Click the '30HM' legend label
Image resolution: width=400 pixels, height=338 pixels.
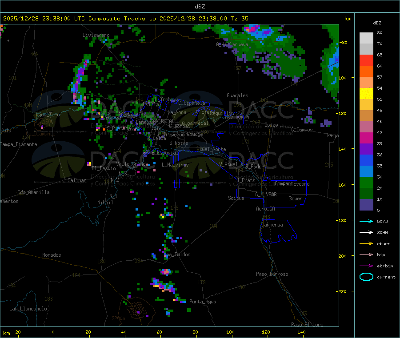(x=382, y=232)
